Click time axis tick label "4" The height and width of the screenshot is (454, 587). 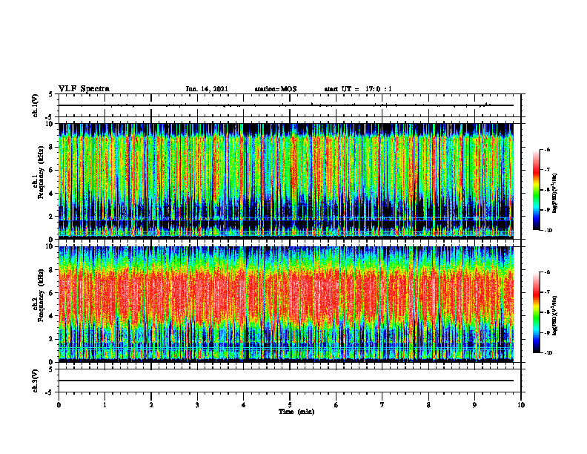244,405
